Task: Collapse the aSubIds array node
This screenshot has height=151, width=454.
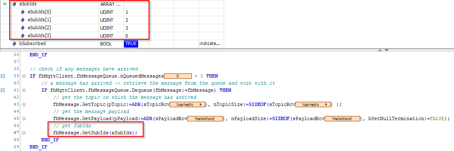Action: coord(5,4)
